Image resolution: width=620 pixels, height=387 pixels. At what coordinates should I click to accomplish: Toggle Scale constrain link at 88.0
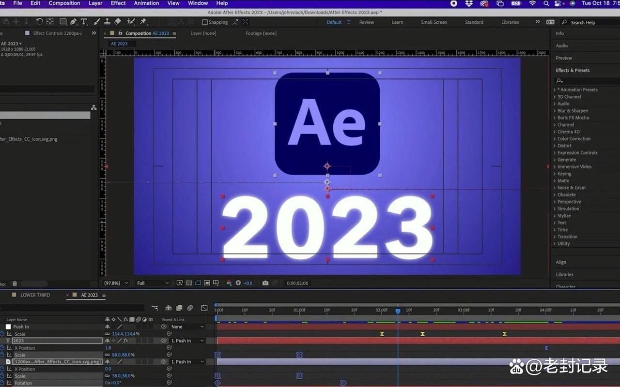[107, 355]
